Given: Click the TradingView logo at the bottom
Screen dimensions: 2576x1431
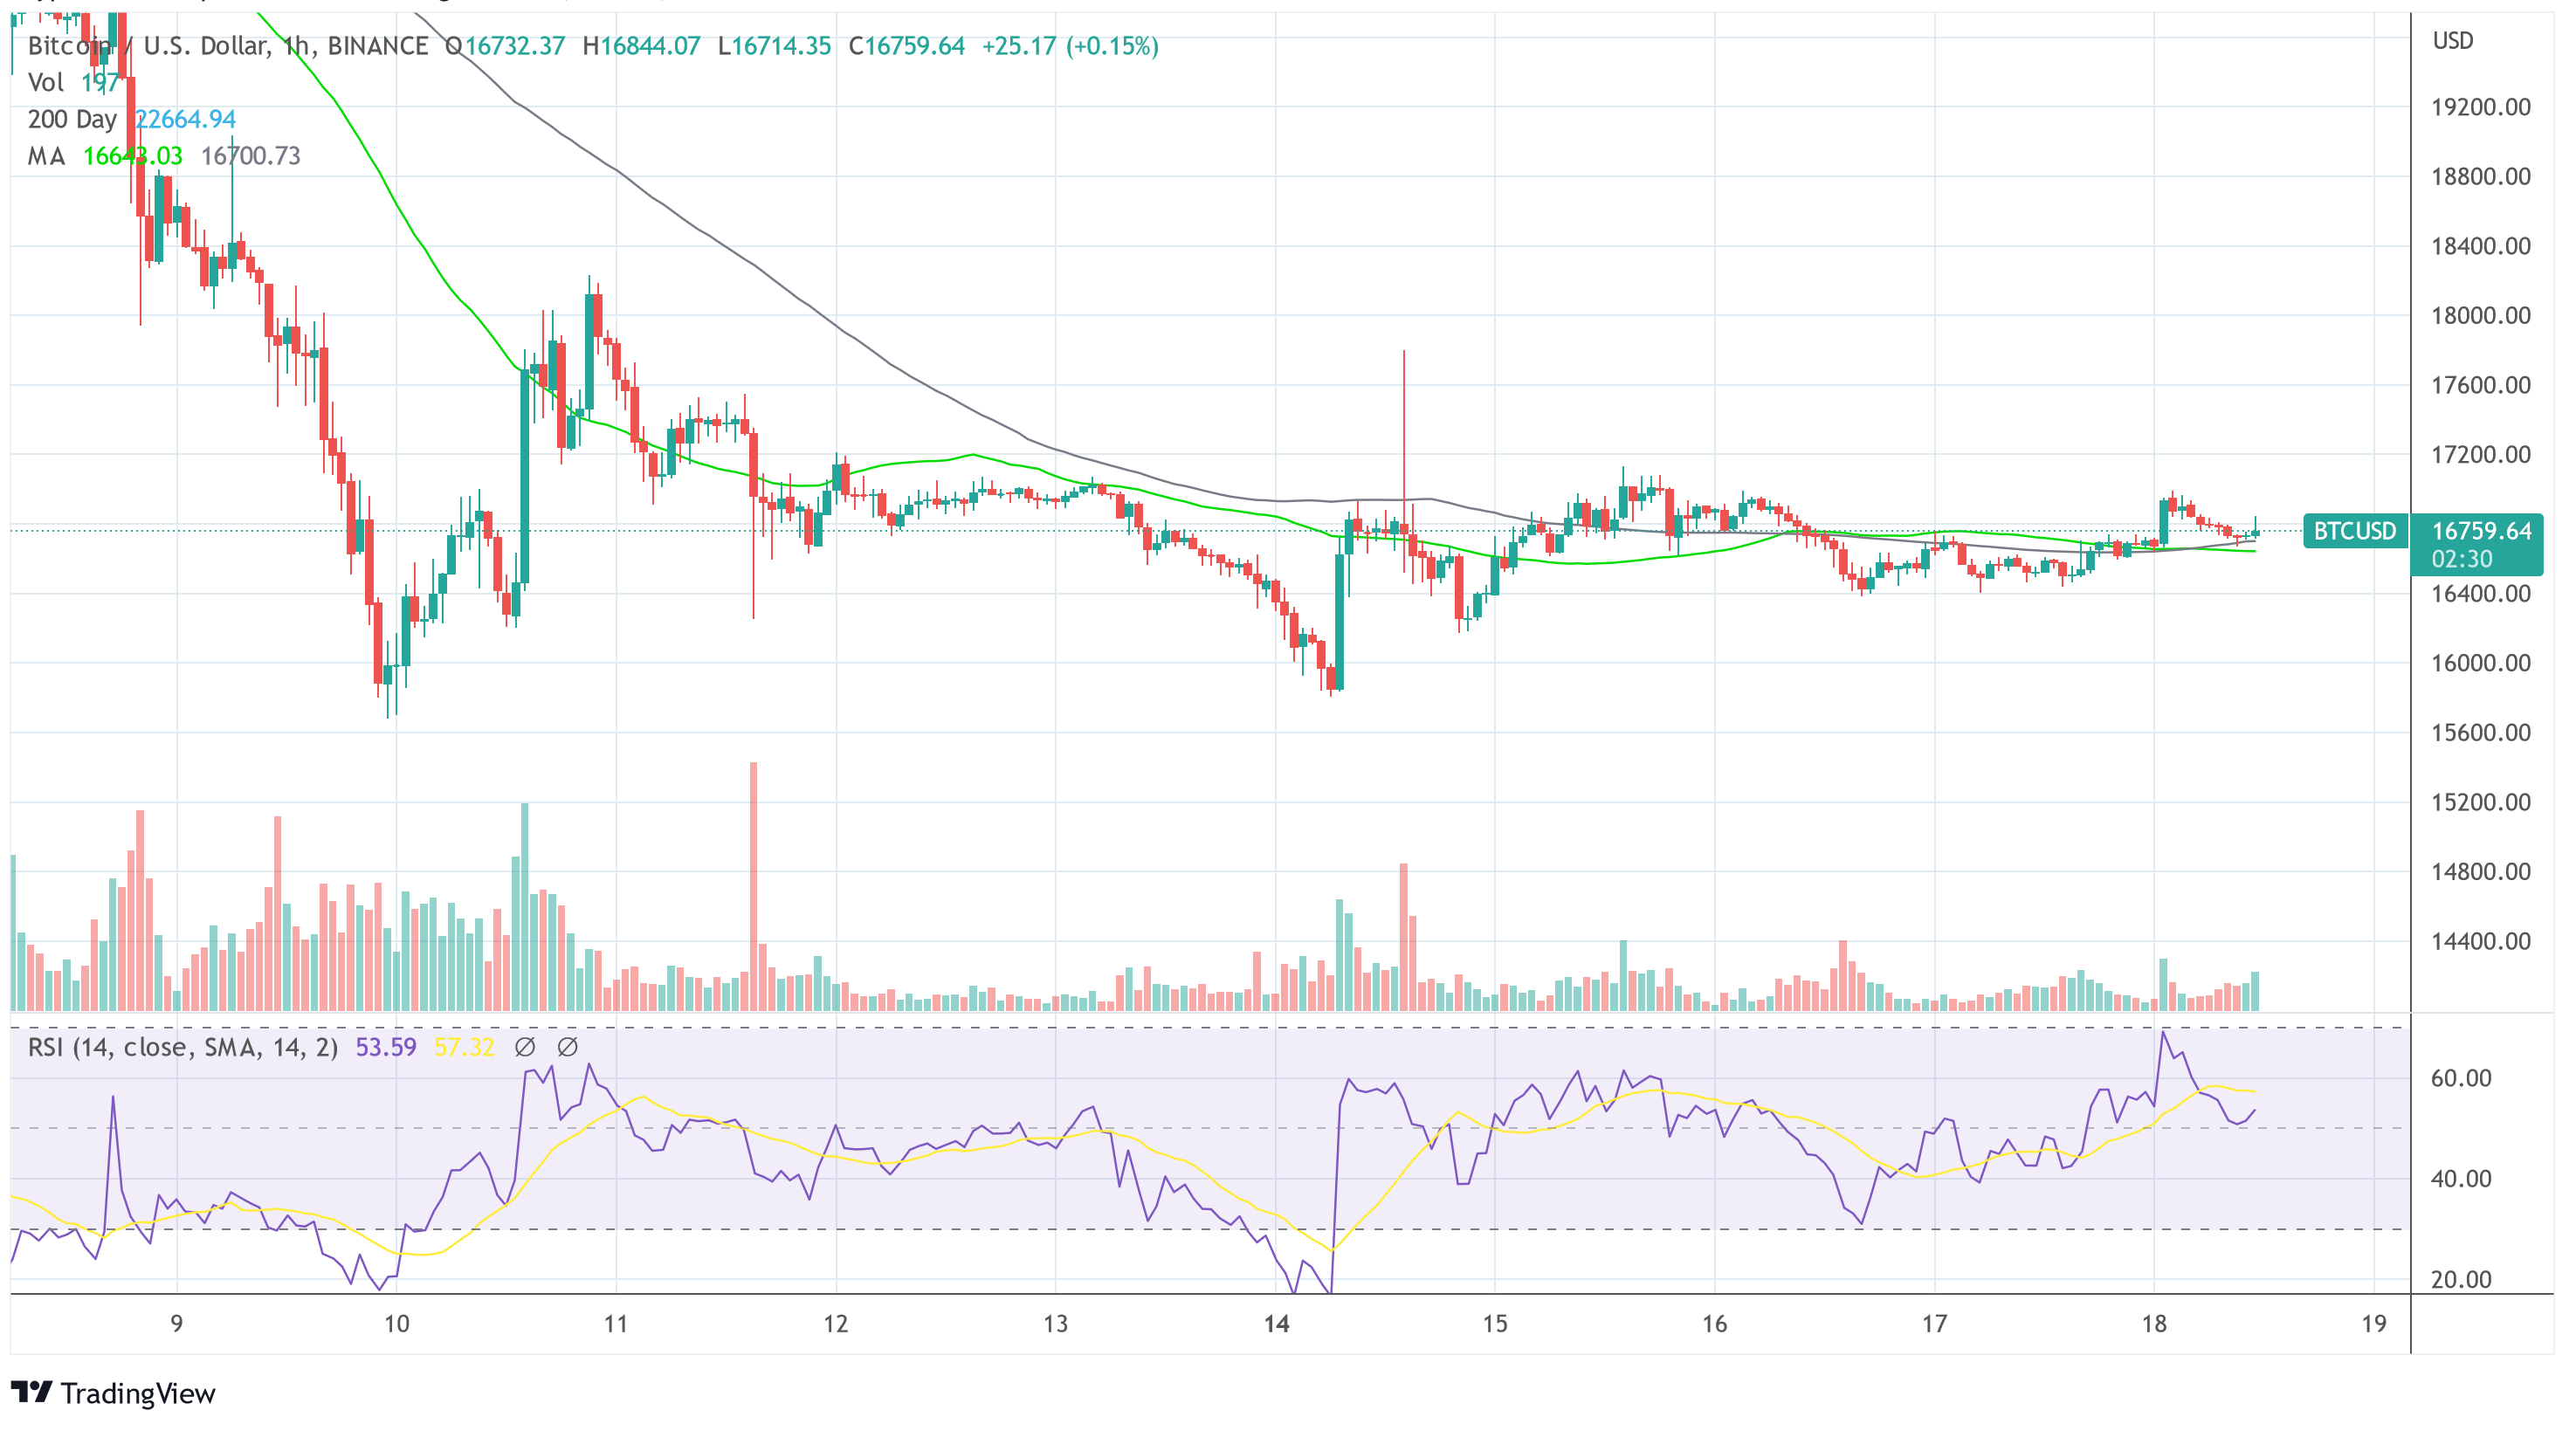Looking at the screenshot, I should (x=113, y=1393).
